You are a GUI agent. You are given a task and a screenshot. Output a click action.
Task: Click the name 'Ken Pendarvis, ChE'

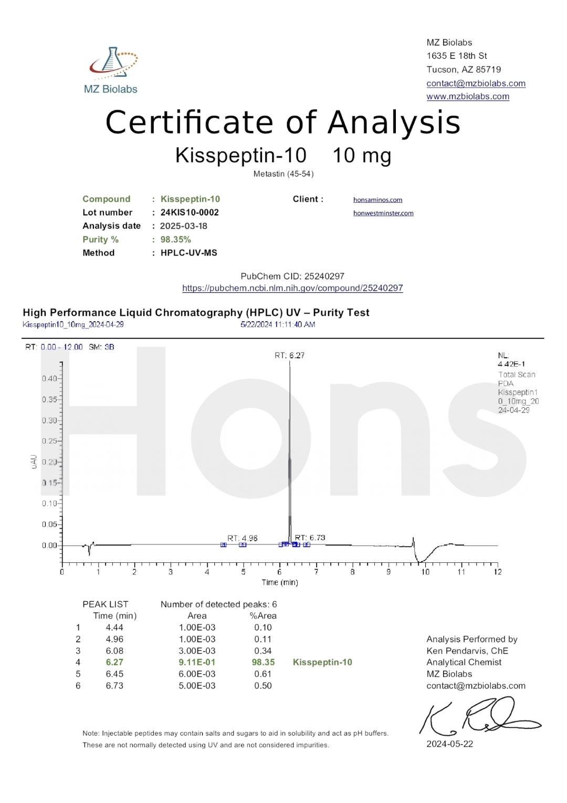pyautogui.click(x=467, y=651)
